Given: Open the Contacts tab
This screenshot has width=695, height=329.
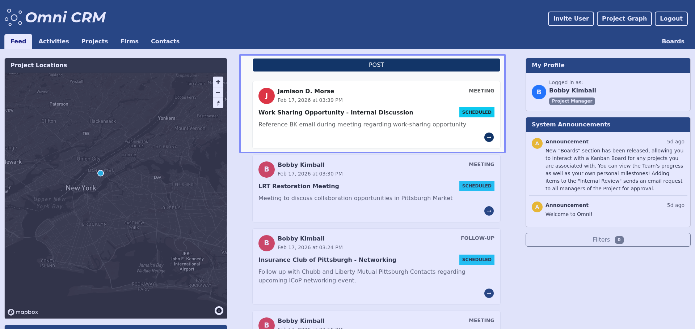Looking at the screenshot, I should (165, 42).
